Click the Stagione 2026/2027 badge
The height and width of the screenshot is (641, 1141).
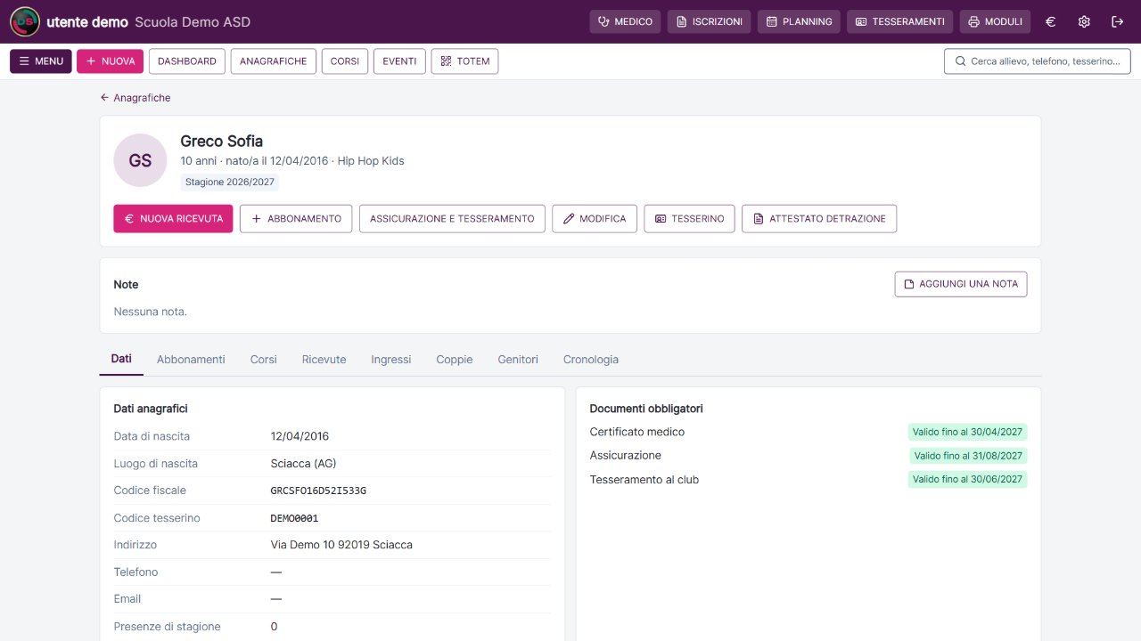coord(230,183)
